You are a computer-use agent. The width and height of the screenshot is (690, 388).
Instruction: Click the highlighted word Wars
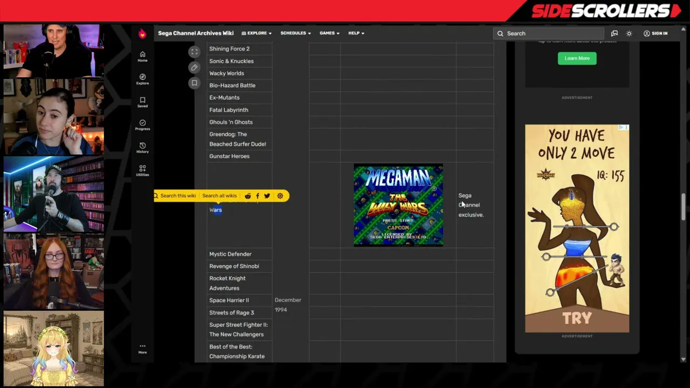click(x=216, y=210)
